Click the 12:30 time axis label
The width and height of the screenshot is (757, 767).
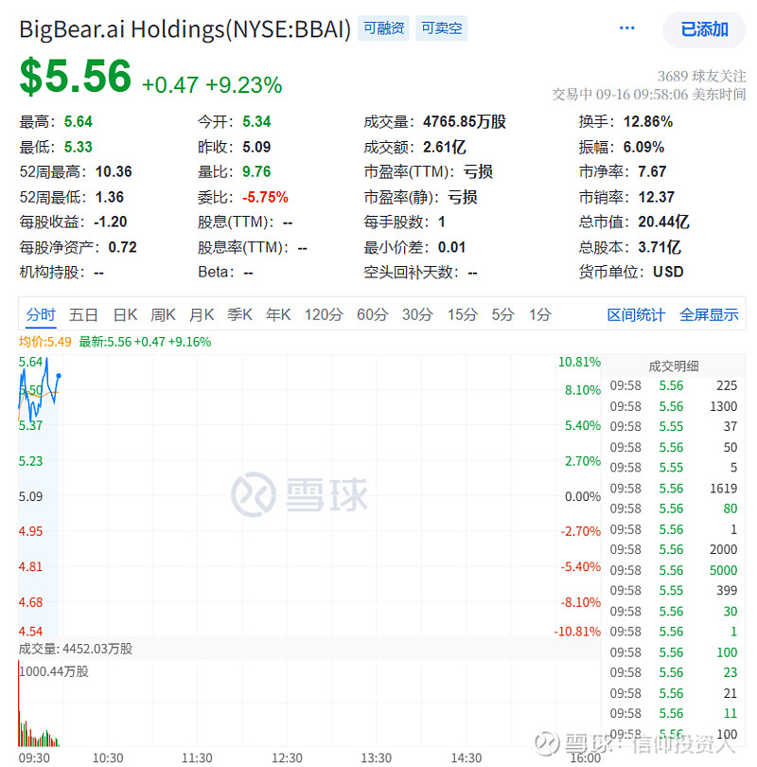[287, 758]
